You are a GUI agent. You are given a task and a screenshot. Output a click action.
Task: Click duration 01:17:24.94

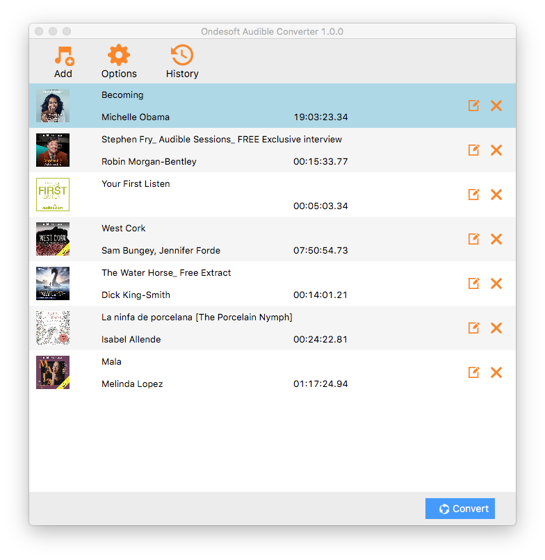pyautogui.click(x=320, y=384)
